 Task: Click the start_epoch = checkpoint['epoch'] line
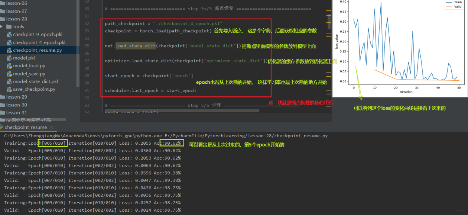pos(149,76)
